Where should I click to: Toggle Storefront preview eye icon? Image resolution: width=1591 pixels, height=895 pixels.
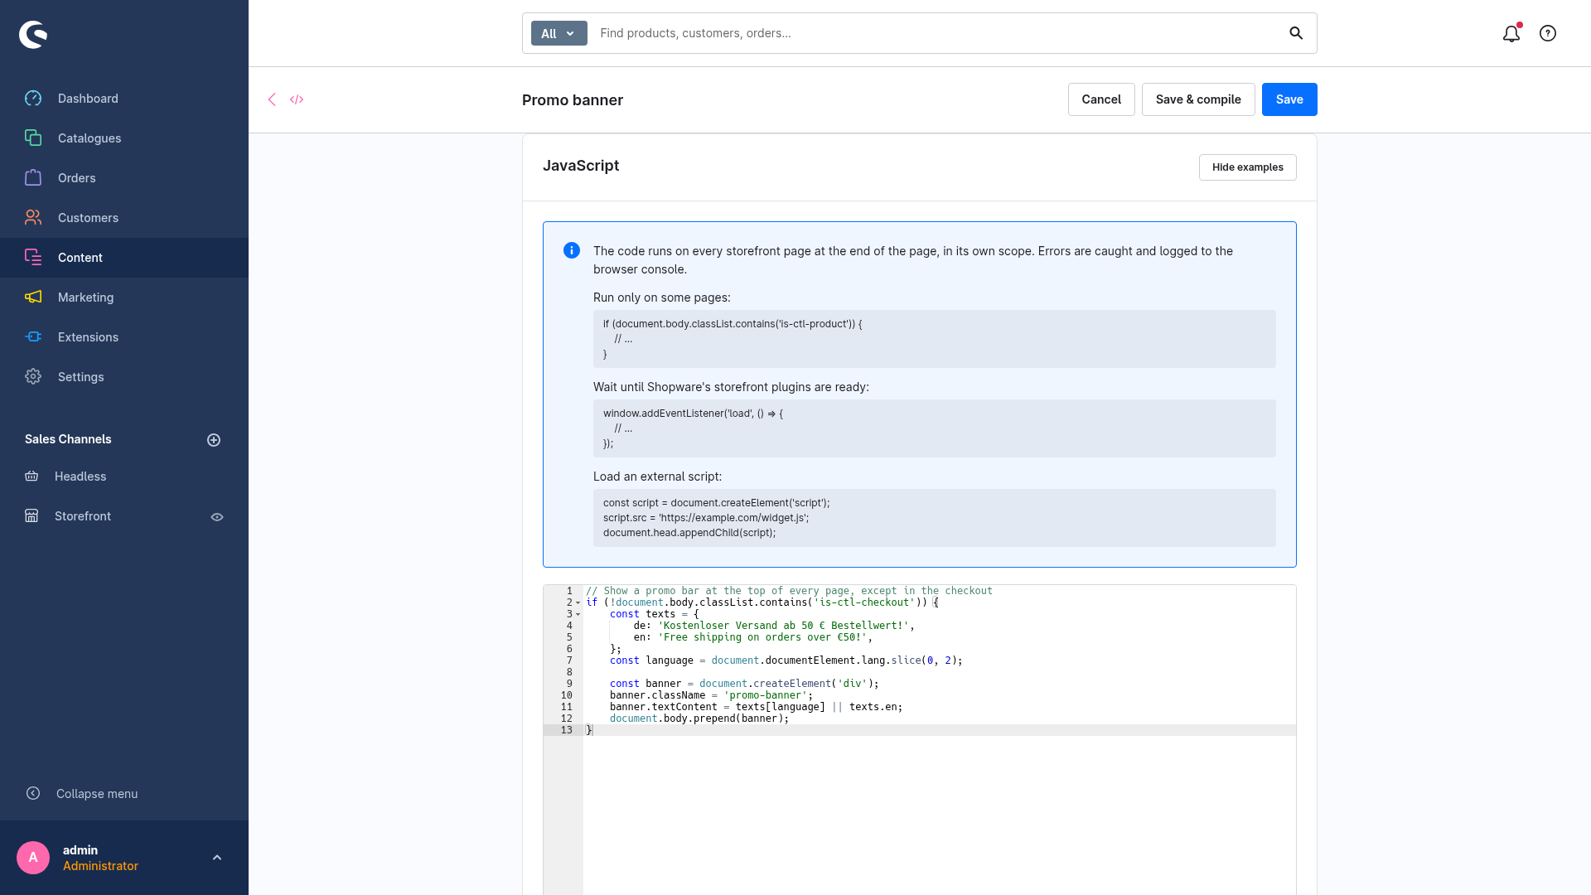[217, 517]
